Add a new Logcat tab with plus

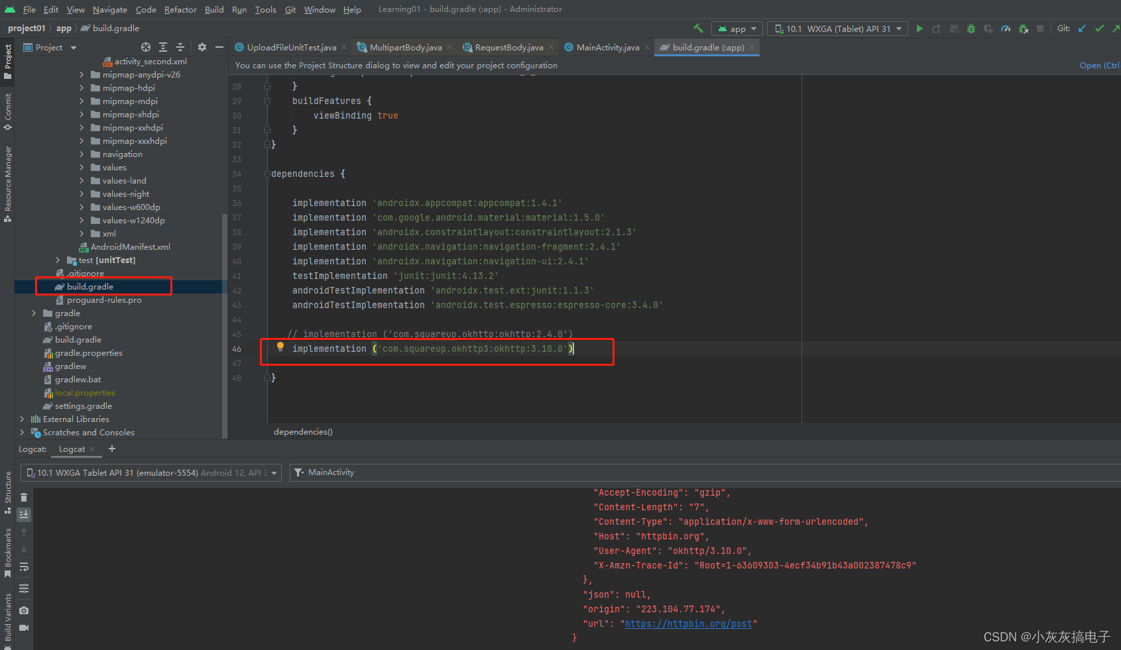112,449
